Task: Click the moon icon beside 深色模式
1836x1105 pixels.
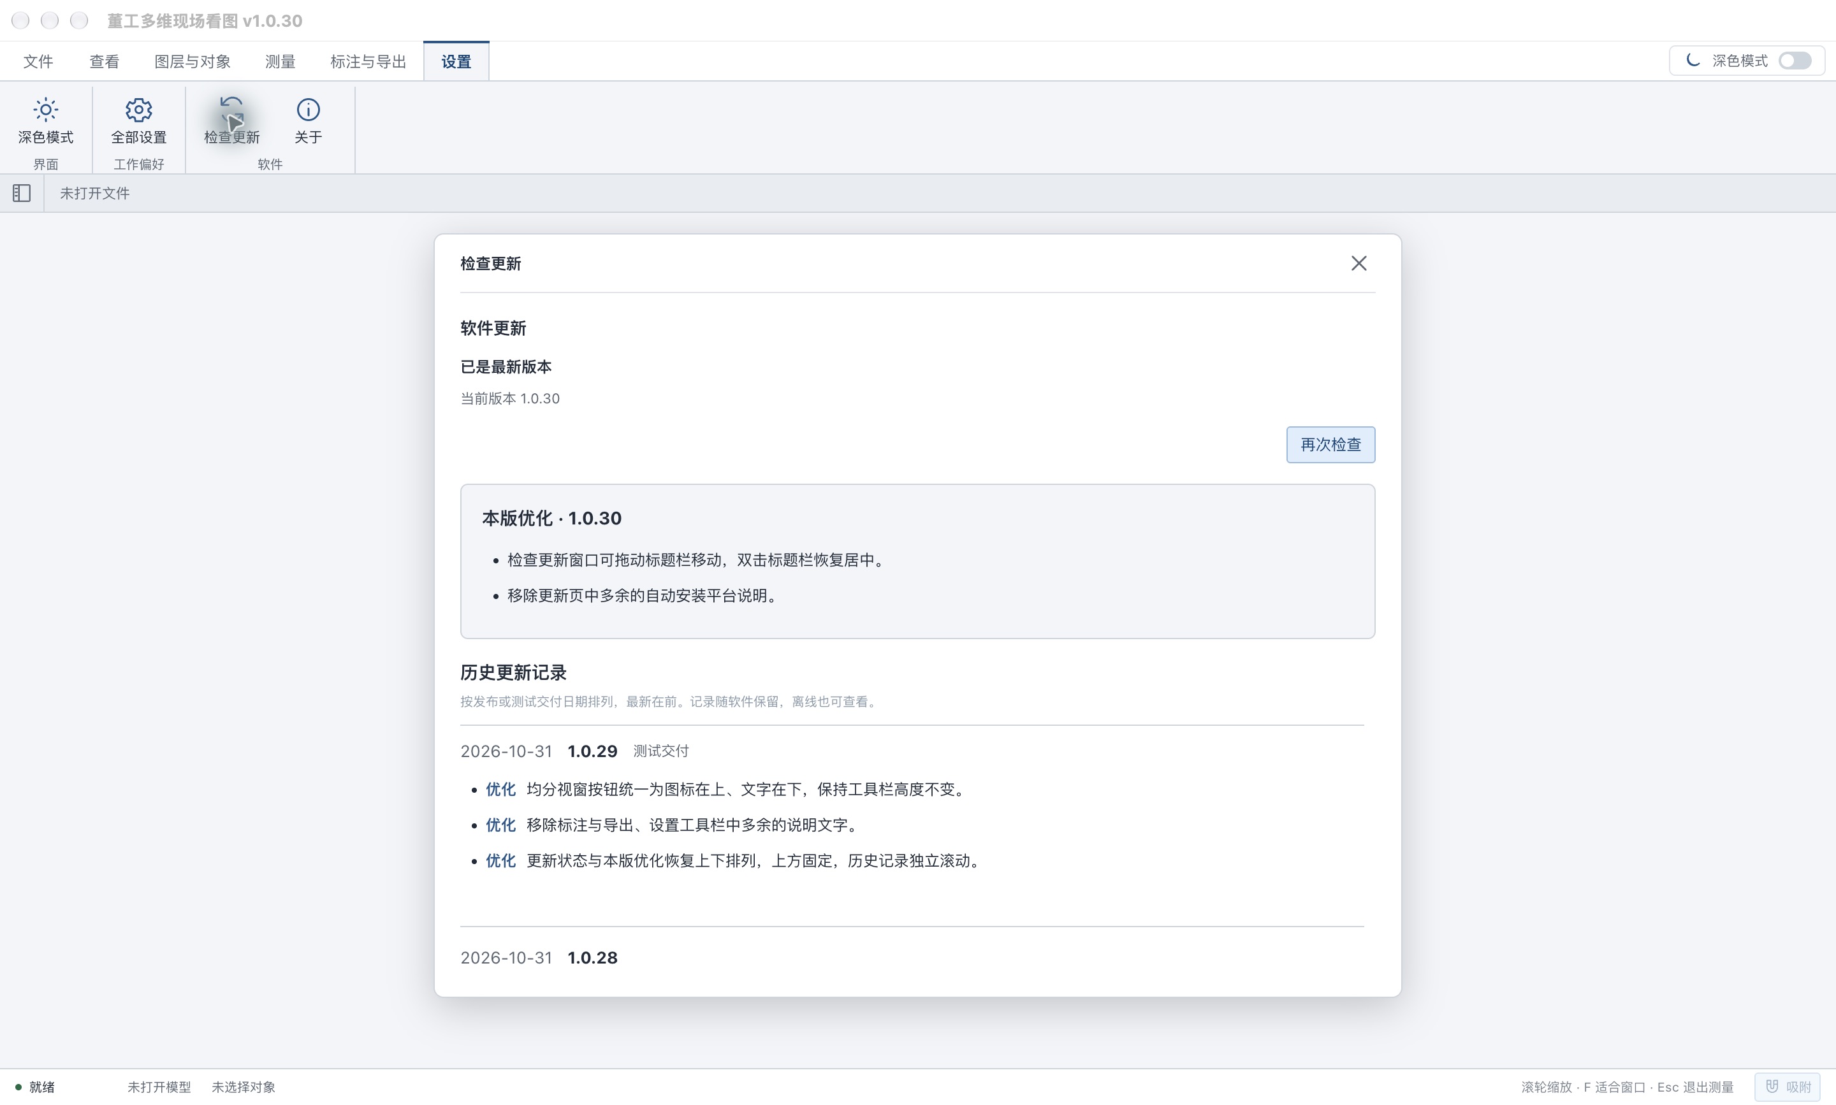Action: [x=1693, y=61]
